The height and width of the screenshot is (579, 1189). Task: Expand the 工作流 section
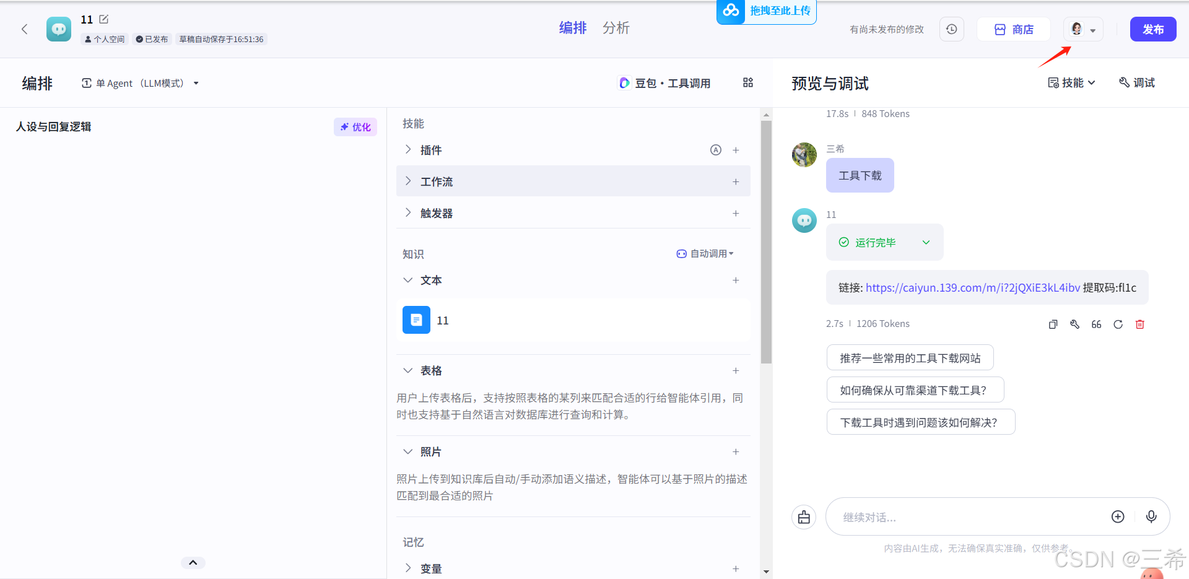coord(408,181)
